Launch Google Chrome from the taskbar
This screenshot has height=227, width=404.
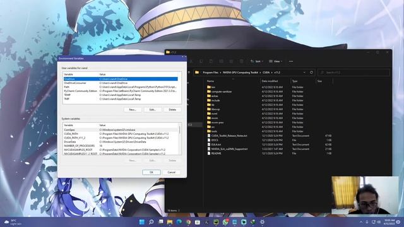pyautogui.click(x=188, y=222)
